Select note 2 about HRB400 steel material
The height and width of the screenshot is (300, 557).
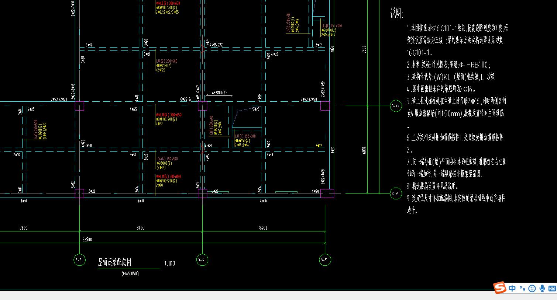[x=449, y=65]
